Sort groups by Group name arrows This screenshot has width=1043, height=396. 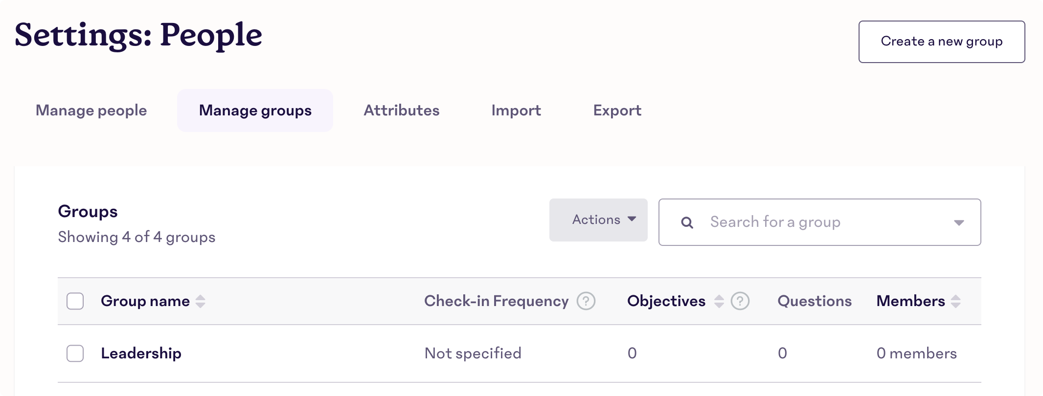pos(201,301)
